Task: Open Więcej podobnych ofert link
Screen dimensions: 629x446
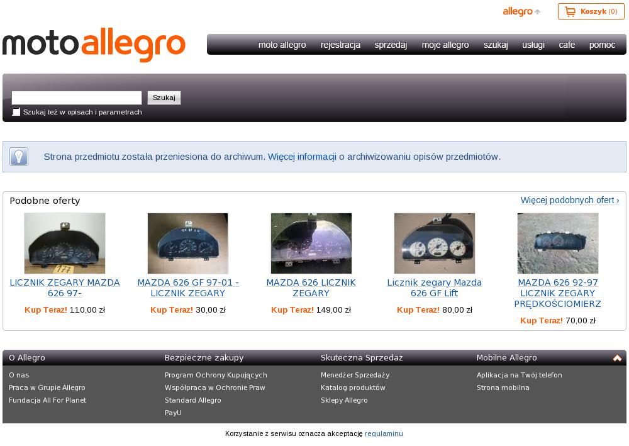Action: pyautogui.click(x=570, y=200)
